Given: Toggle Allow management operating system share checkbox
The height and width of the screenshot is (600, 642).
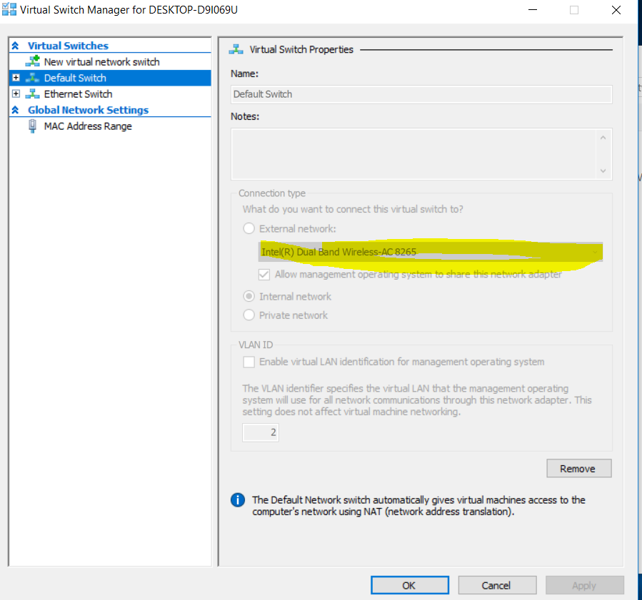Looking at the screenshot, I should point(264,274).
